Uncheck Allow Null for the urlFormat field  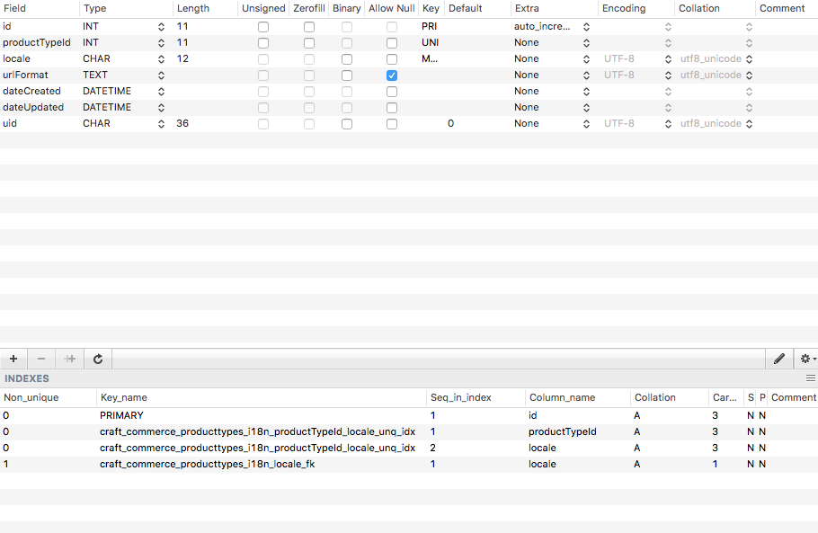(x=391, y=75)
